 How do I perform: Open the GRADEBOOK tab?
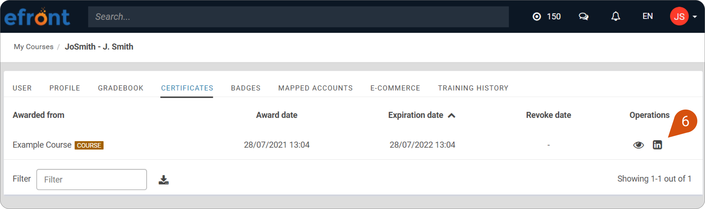[121, 88]
